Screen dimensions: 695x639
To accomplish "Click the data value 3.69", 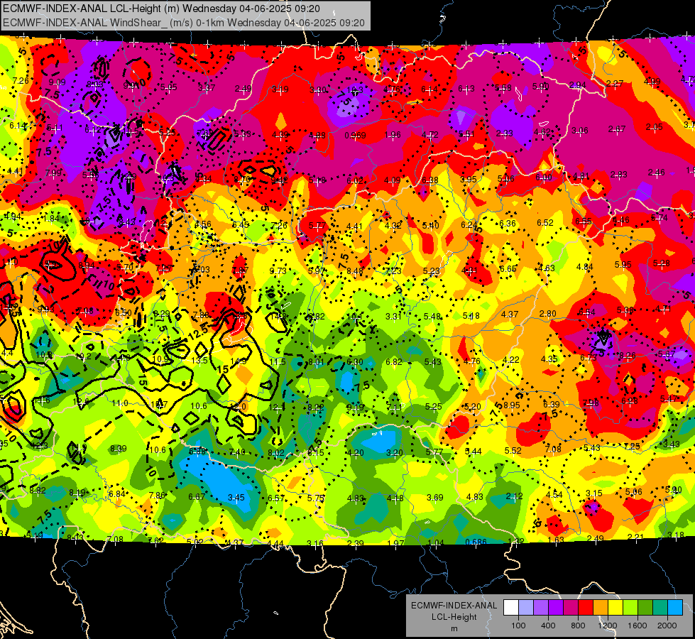I will click(434, 498).
